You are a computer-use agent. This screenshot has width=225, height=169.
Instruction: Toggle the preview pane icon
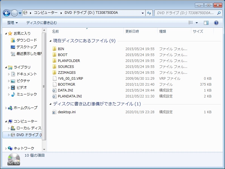coord(206,23)
